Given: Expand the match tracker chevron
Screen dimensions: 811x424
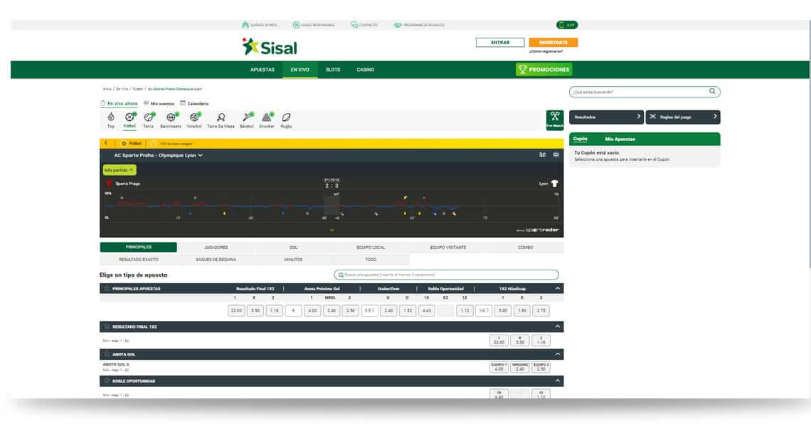Looking at the screenshot, I should 332,230.
